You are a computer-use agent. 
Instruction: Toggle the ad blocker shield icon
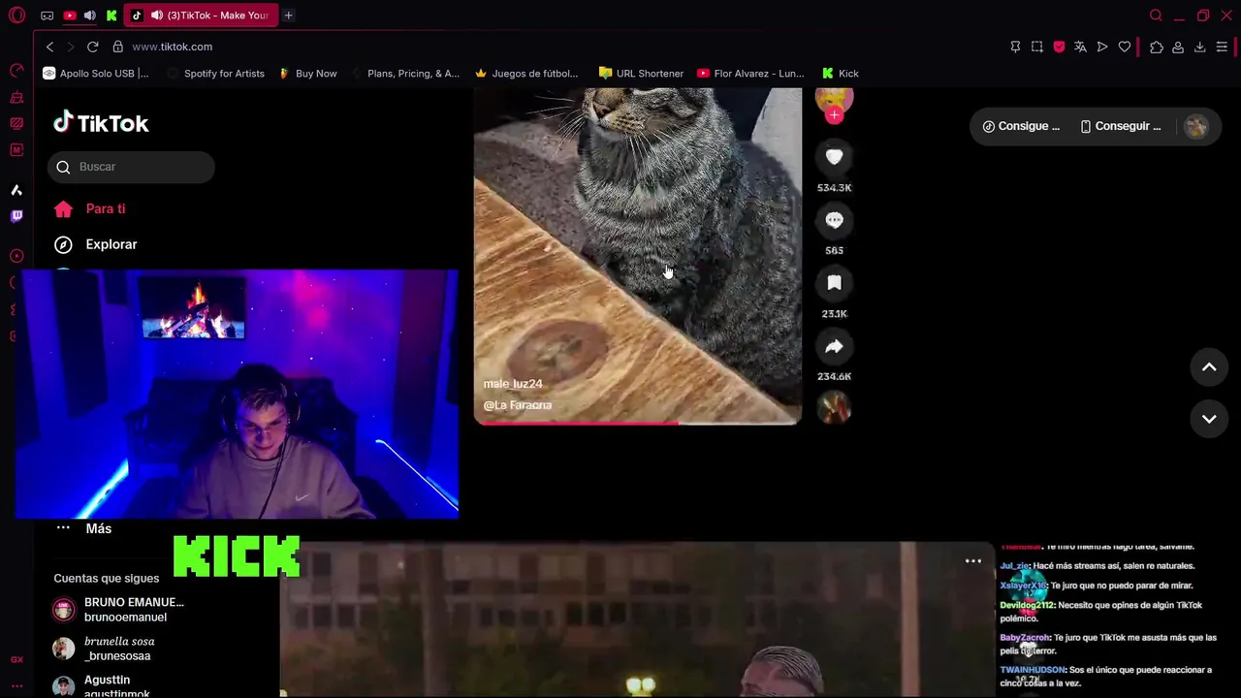coord(1059,47)
